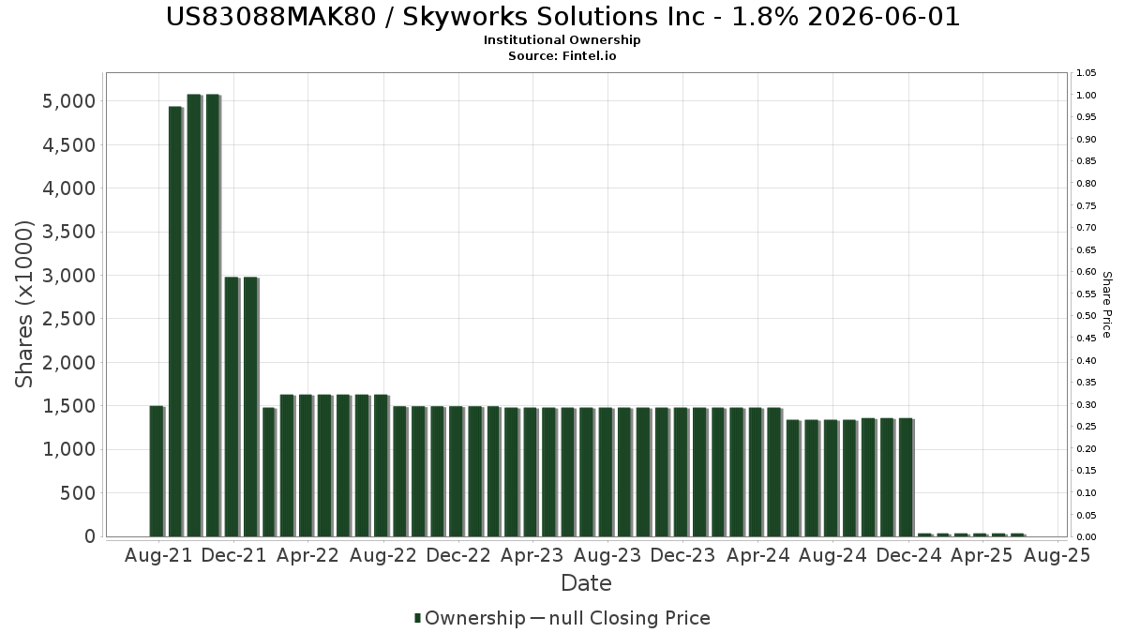Click the leftmost bar above 5,000
Screen dimensions: 1125x633
[194, 315]
